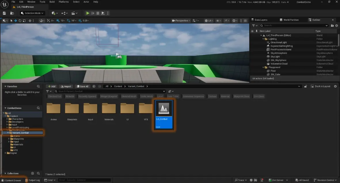Open the Quickly Add actor menu
This screenshot has width=340, height=183.
click(54, 13)
